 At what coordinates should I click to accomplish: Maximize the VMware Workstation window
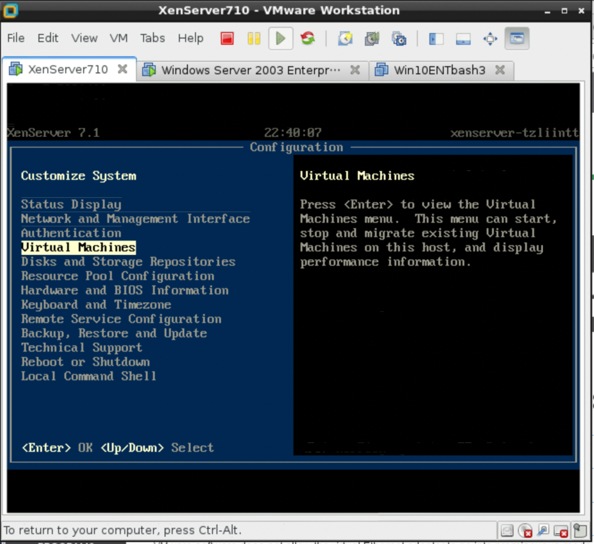(x=564, y=11)
